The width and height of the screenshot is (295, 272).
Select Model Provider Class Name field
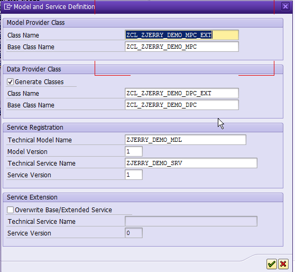click(x=182, y=35)
